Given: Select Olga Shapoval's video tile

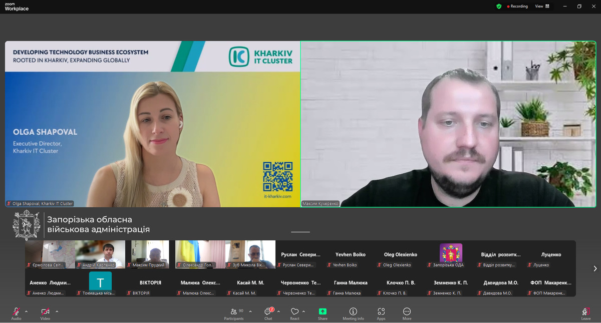Looking at the screenshot, I should pos(153,124).
